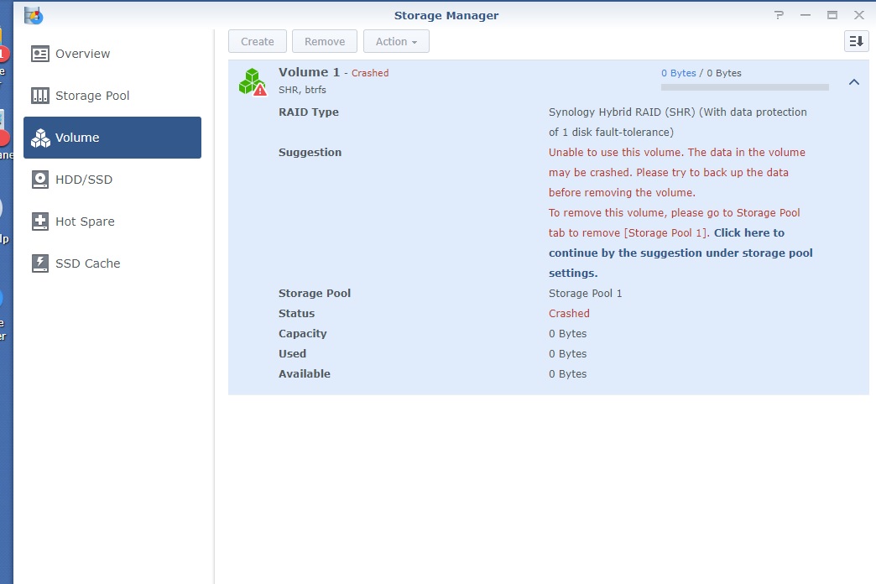The image size is (876, 584).
Task: Click the Capacity label
Action: [302, 334]
